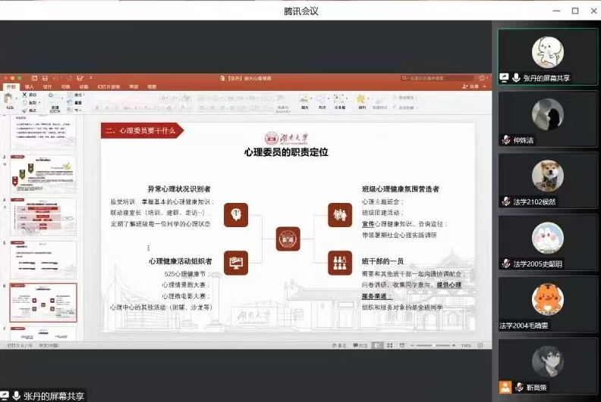This screenshot has width=601, height=402.
Task: Select 张丹's video tile at top of participant list
Action: (x=546, y=56)
